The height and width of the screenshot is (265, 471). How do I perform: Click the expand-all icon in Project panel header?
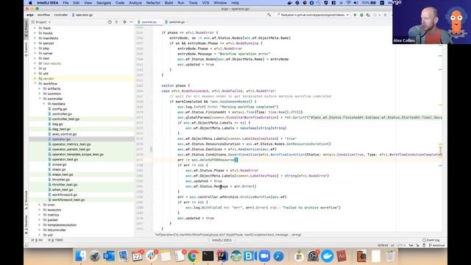pyautogui.click(x=116, y=22)
